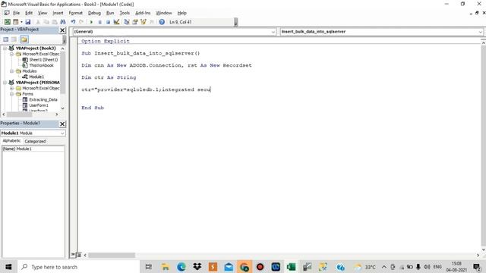Select Module1 in project tree

coord(36,77)
